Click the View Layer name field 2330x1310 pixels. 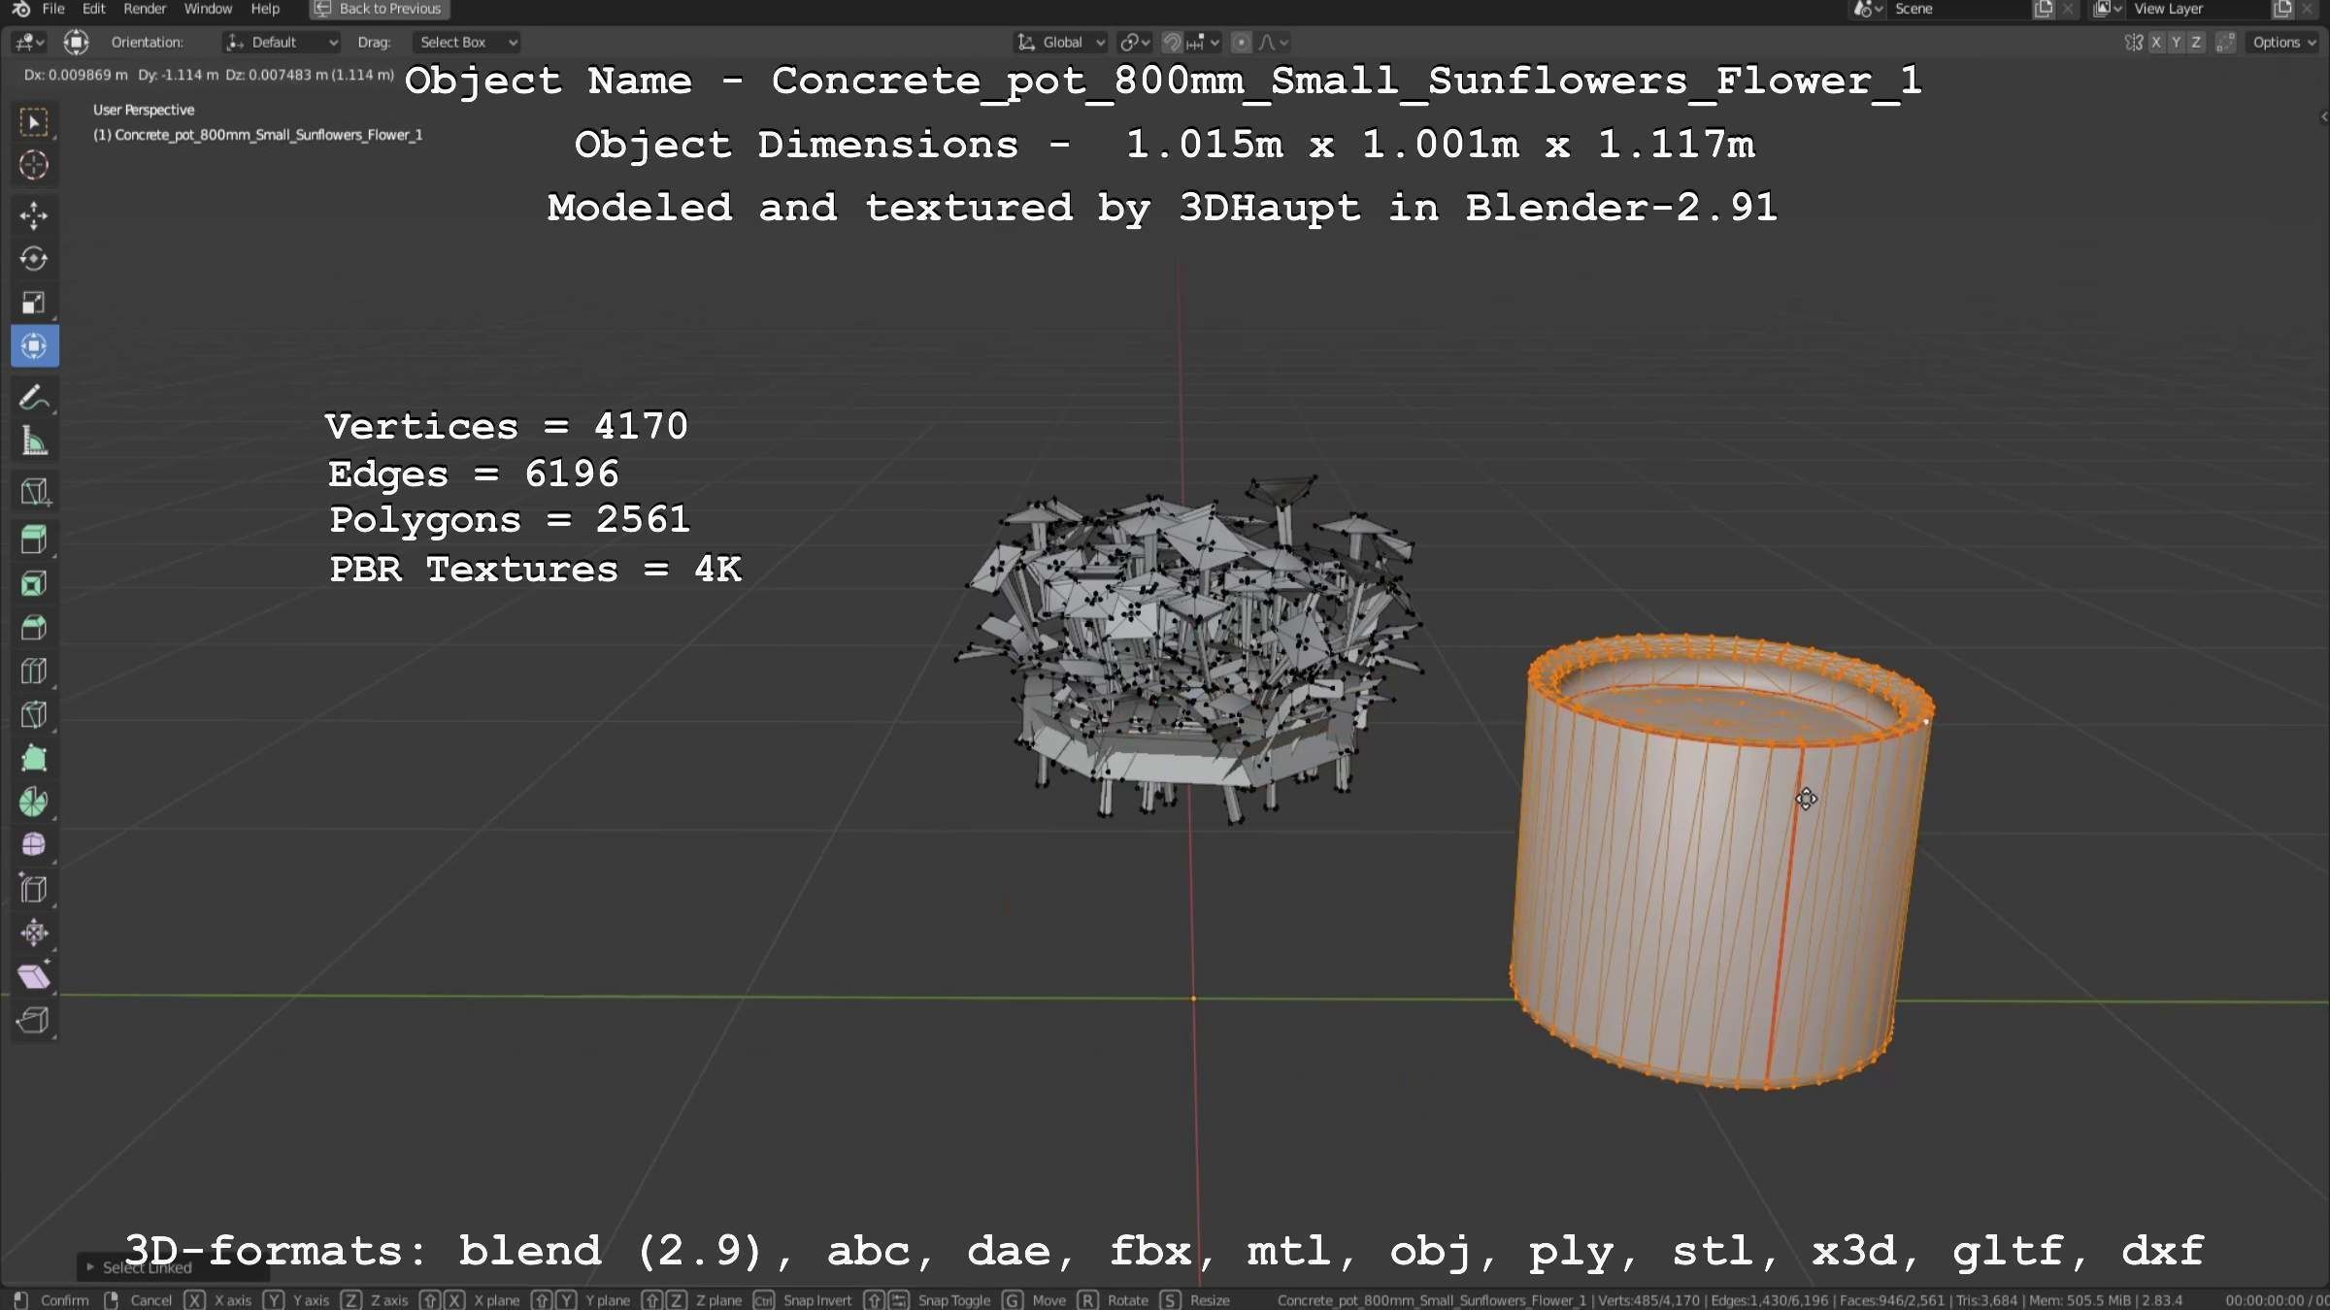click(x=2198, y=9)
